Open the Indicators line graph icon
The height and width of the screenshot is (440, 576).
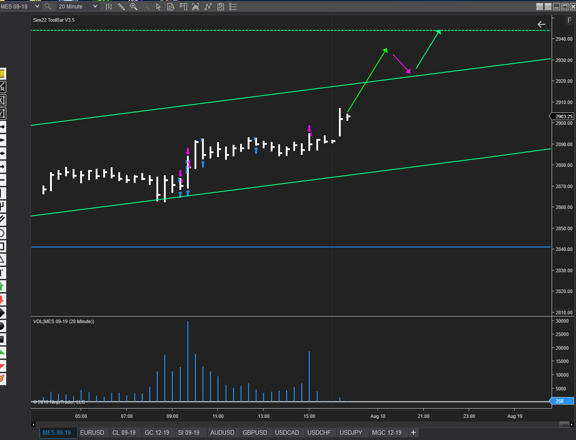coord(208,7)
